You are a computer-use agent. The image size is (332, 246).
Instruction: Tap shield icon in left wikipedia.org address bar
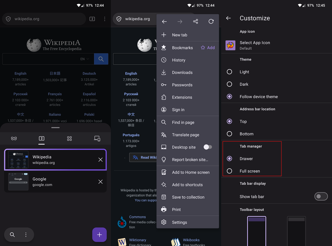(x=8, y=19)
